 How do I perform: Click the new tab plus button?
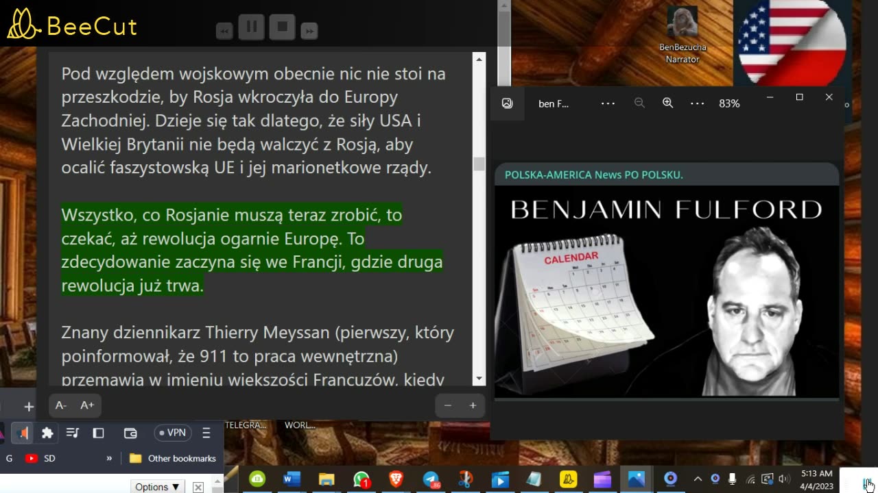[x=29, y=407]
